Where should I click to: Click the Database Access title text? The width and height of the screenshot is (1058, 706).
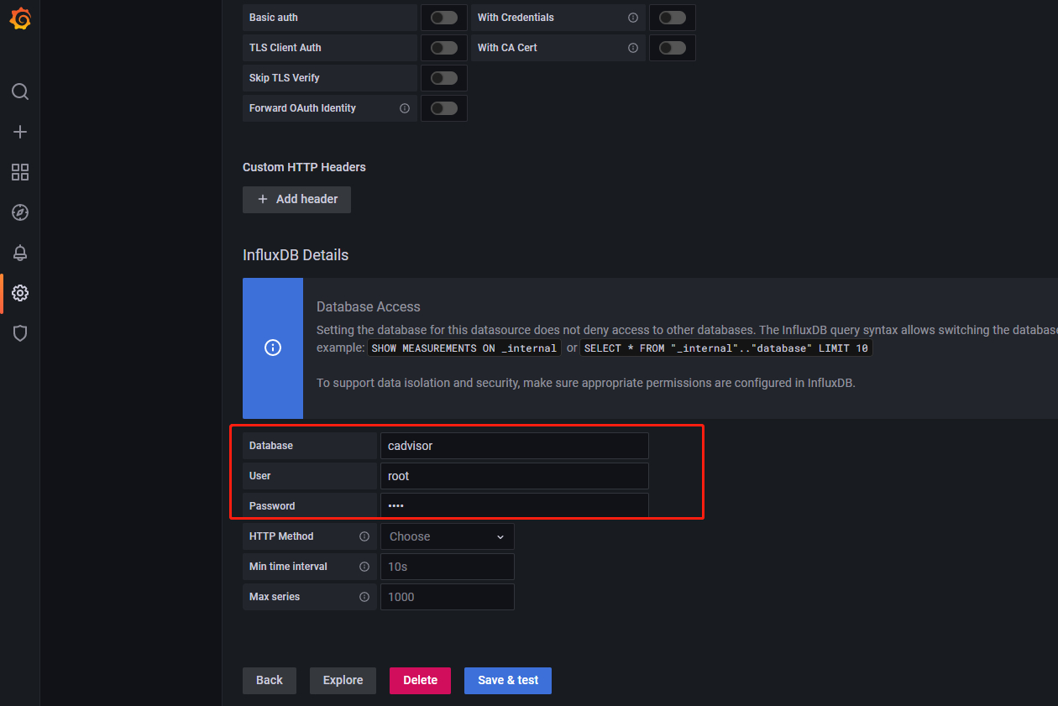tap(369, 307)
